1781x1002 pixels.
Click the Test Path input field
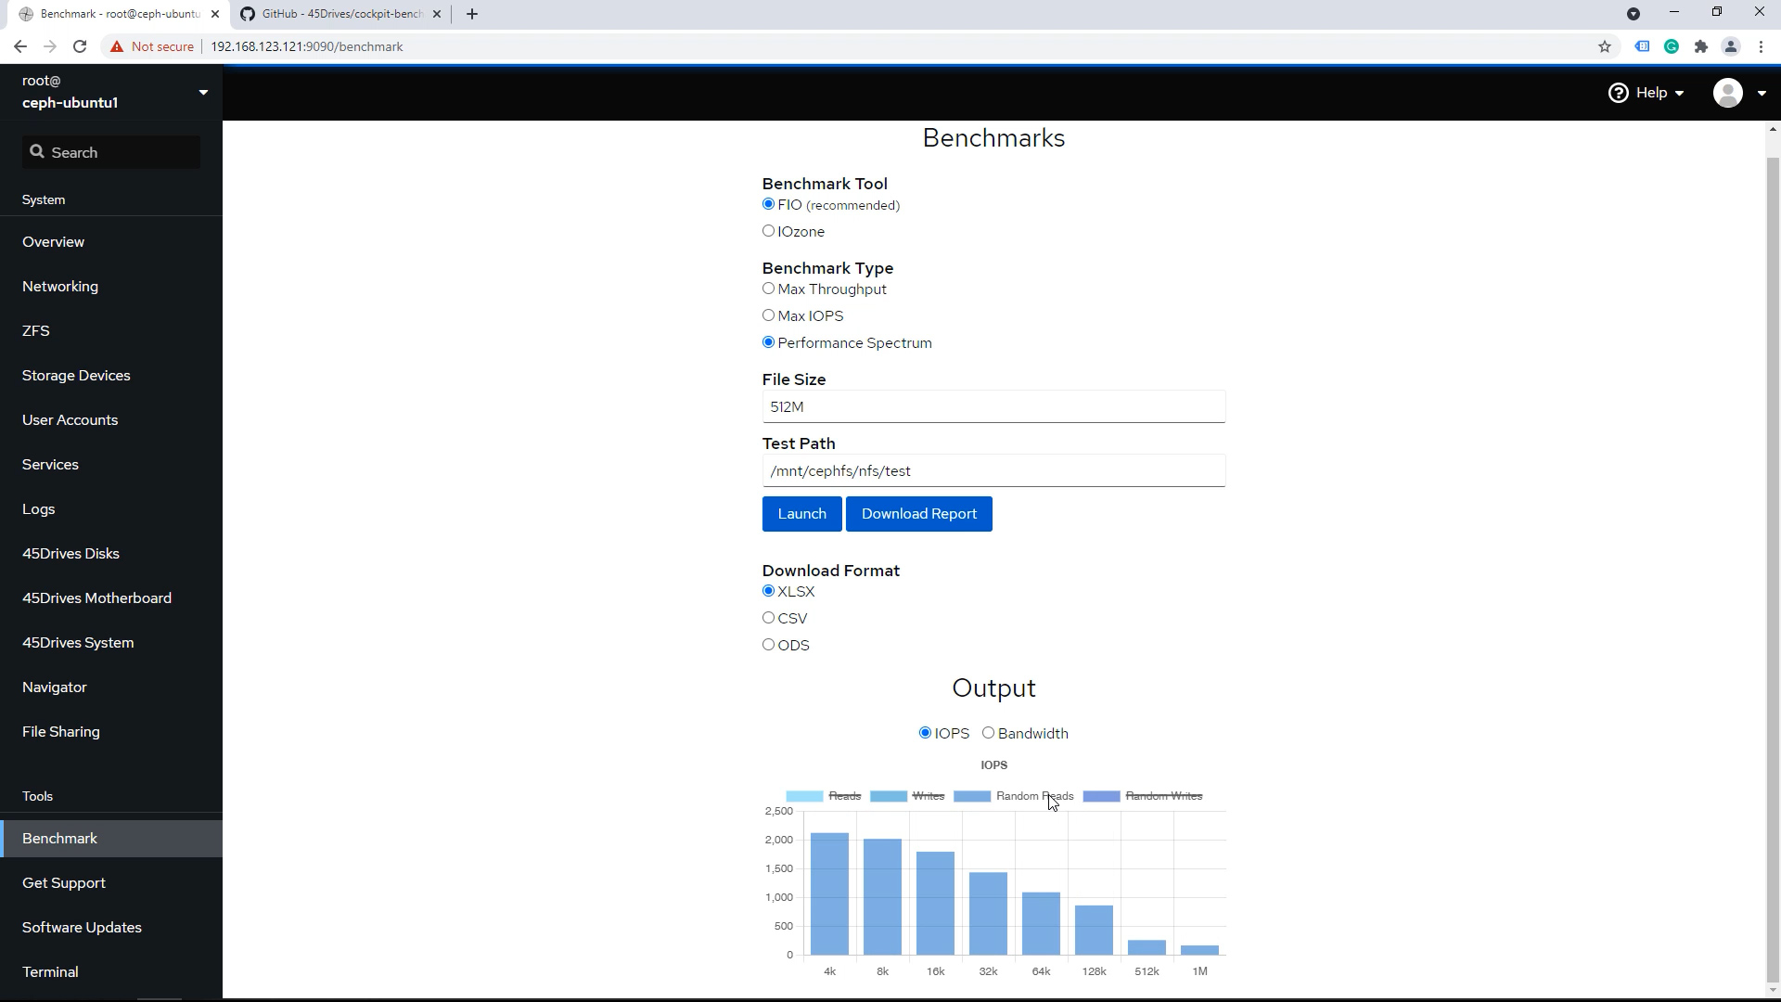click(993, 470)
